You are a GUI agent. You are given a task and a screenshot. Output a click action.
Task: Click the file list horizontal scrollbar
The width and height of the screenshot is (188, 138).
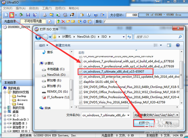click(104, 107)
